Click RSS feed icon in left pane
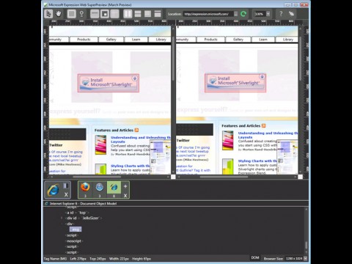 [x=136, y=130]
